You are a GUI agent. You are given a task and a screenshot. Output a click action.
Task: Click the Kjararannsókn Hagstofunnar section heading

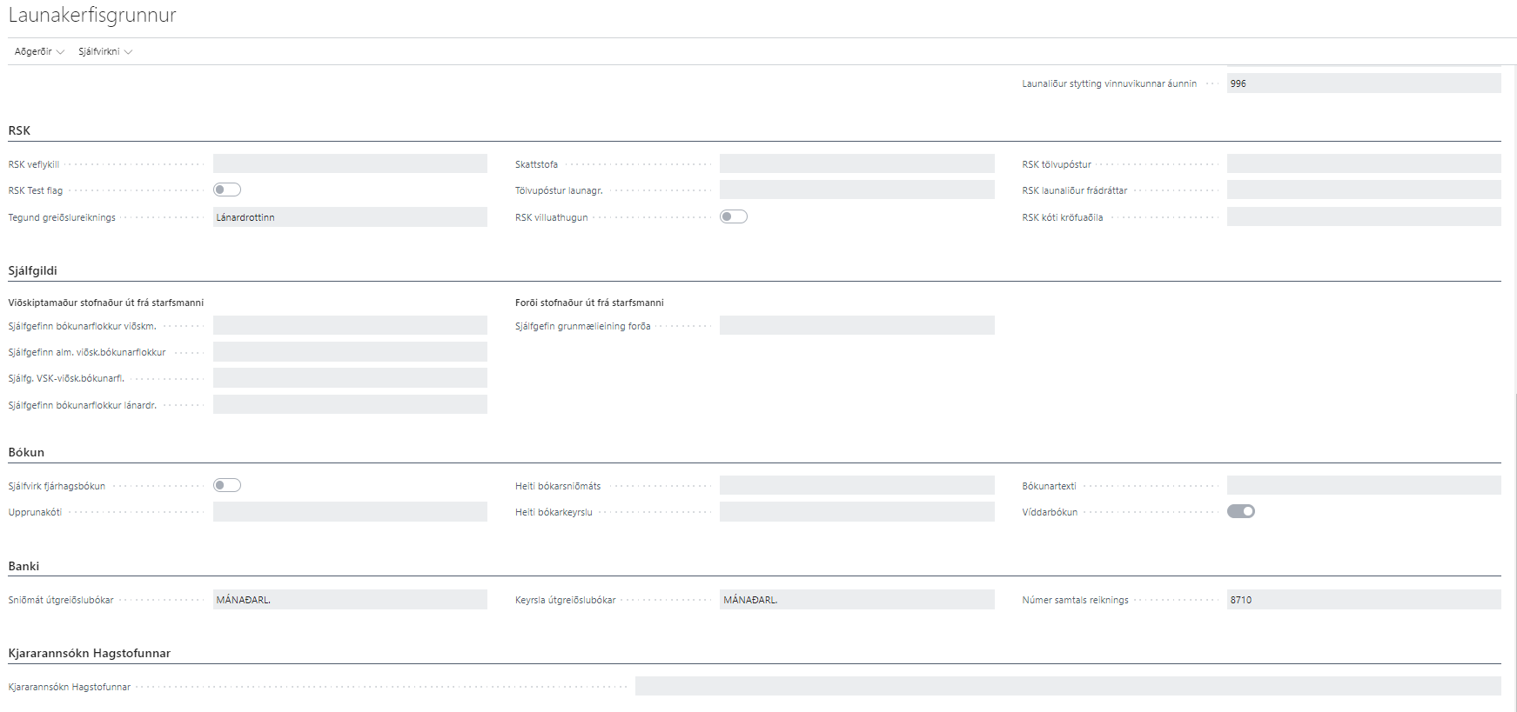click(x=89, y=654)
